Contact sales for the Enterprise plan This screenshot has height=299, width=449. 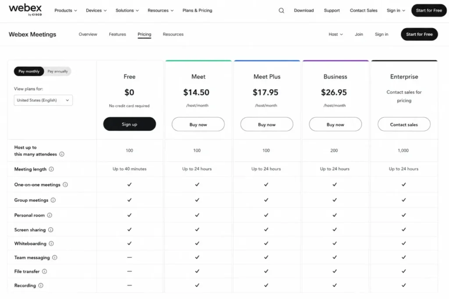(x=404, y=124)
